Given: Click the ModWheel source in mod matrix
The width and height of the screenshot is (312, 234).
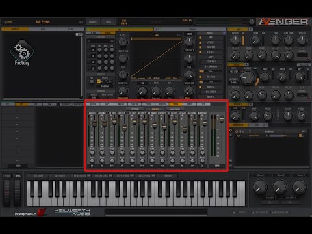Looking at the screenshot, I should pos(269,131).
